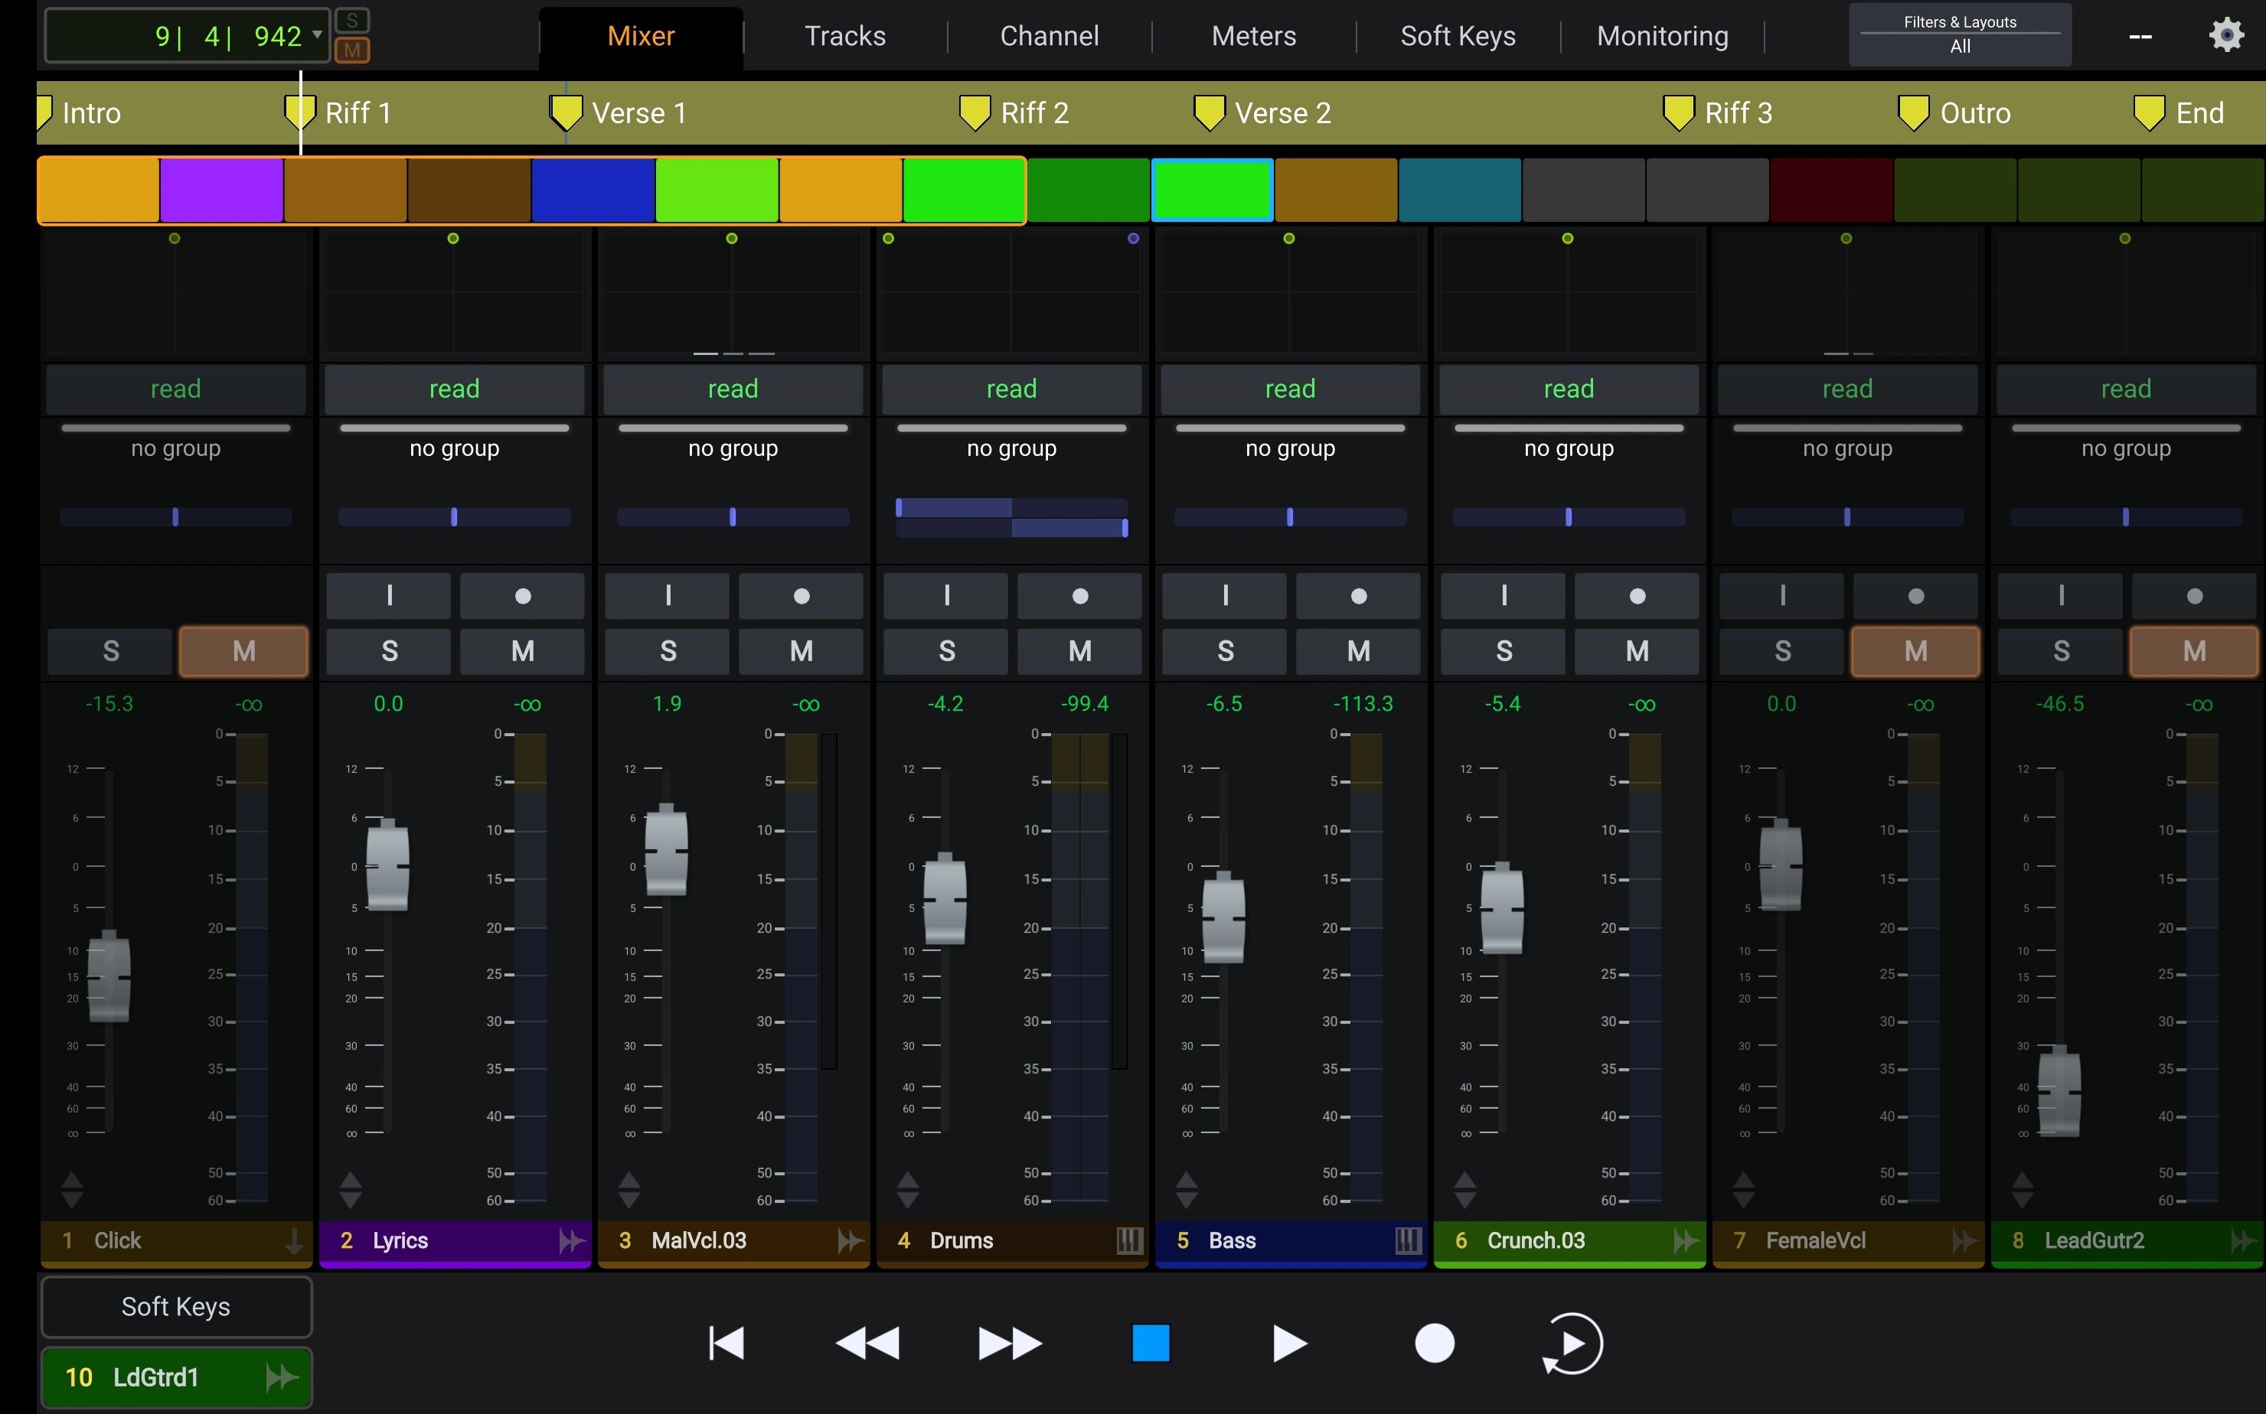
Task: Click the Lyrics track volume fader handle
Action: pyautogui.click(x=387, y=866)
